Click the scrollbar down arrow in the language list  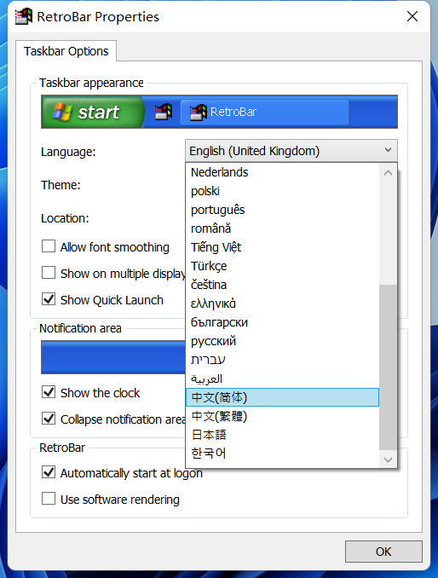coord(388,460)
